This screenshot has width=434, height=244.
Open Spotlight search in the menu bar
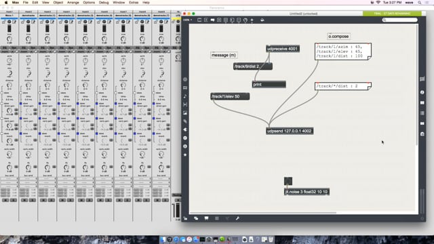(x=420, y=3)
